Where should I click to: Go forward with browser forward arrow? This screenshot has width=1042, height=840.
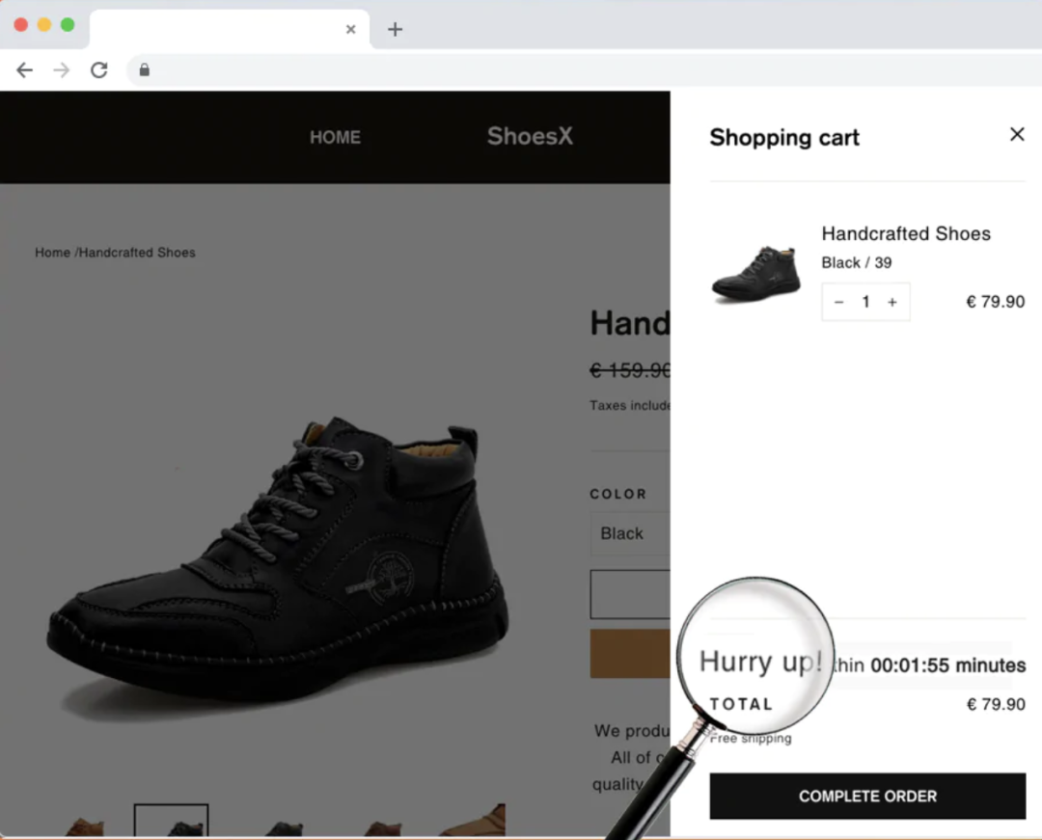pyautogui.click(x=61, y=69)
